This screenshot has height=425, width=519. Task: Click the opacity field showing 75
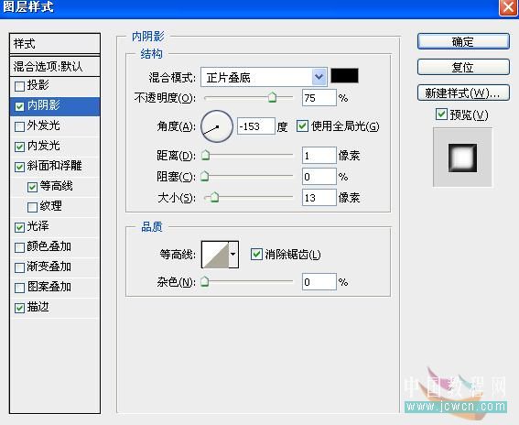tap(319, 98)
